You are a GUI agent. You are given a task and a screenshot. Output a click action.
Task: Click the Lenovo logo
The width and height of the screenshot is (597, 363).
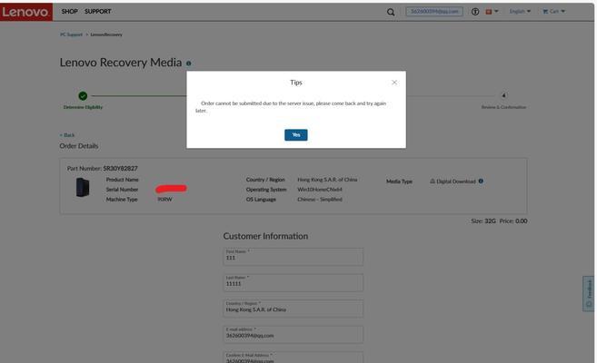pyautogui.click(x=25, y=12)
